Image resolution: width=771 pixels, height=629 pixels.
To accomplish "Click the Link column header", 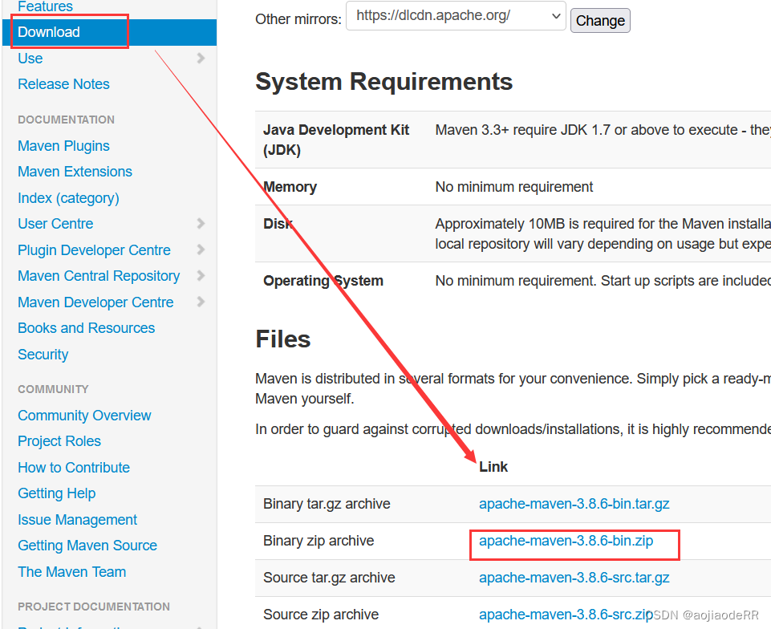I will pyautogui.click(x=493, y=467).
